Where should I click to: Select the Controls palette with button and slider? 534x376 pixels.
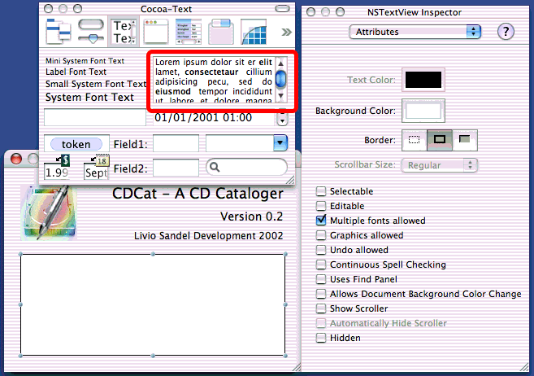point(91,31)
